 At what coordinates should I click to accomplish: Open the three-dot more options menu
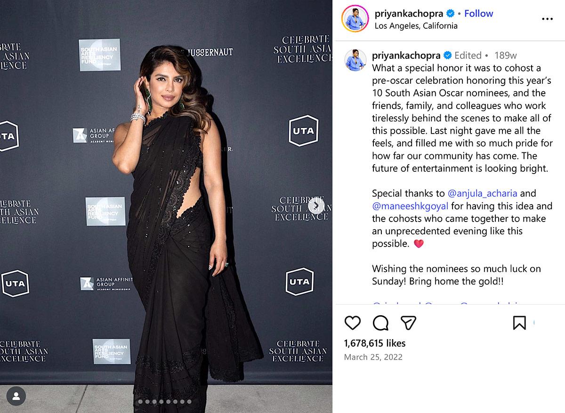pyautogui.click(x=547, y=19)
